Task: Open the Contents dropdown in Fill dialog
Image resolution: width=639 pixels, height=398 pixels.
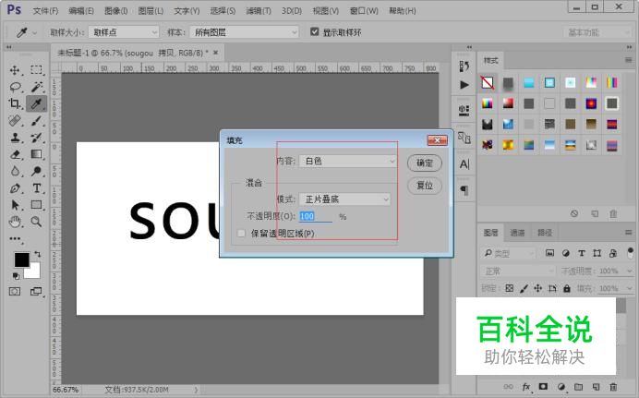Action: (x=347, y=161)
